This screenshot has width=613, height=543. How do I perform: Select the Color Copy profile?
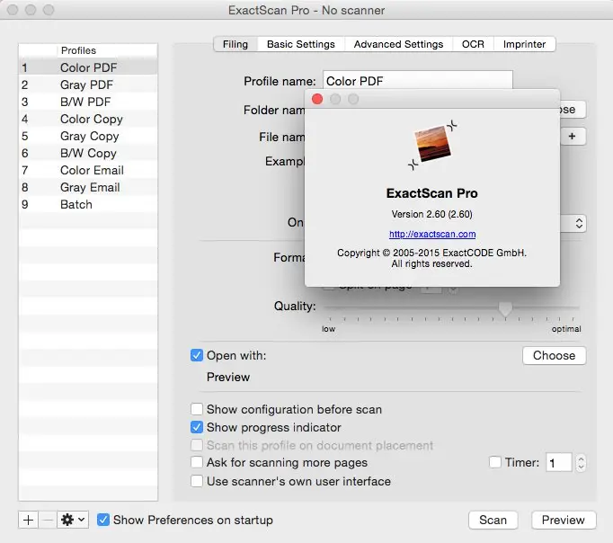click(x=88, y=119)
